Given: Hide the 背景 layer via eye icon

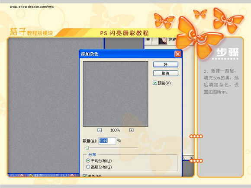Looking at the screenshot, I should pyautogui.click(x=148, y=39).
